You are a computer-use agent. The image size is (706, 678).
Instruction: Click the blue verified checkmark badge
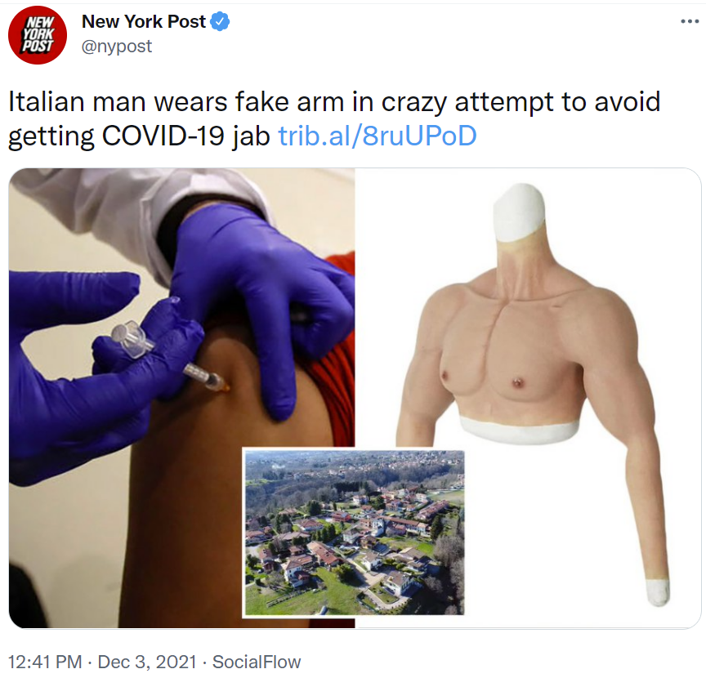pyautogui.click(x=220, y=21)
